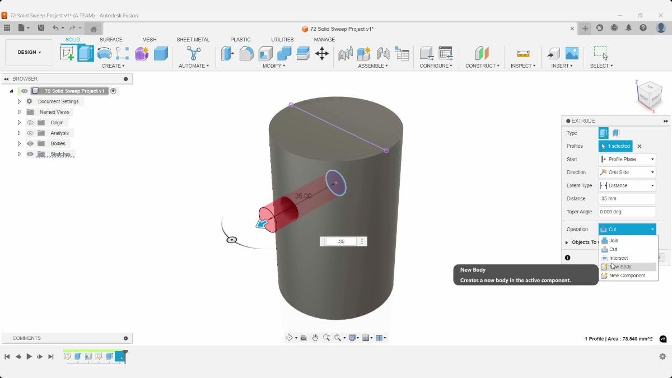Switch to the Surface tab
672x378 pixels.
pyautogui.click(x=111, y=40)
